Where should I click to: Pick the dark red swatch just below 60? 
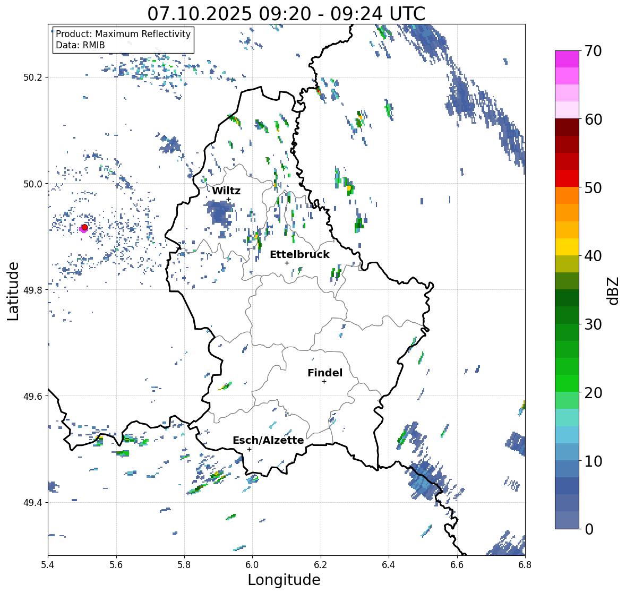(567, 127)
